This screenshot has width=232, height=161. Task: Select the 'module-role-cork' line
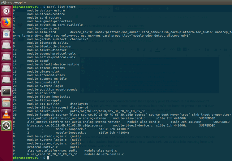coord(41,93)
